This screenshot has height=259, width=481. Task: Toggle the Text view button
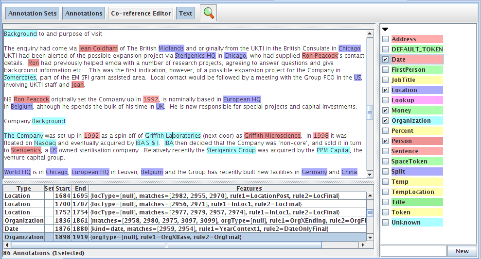tap(185, 14)
